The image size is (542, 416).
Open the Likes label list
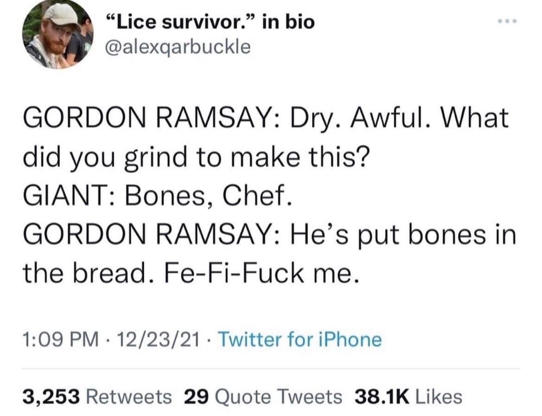click(x=439, y=396)
